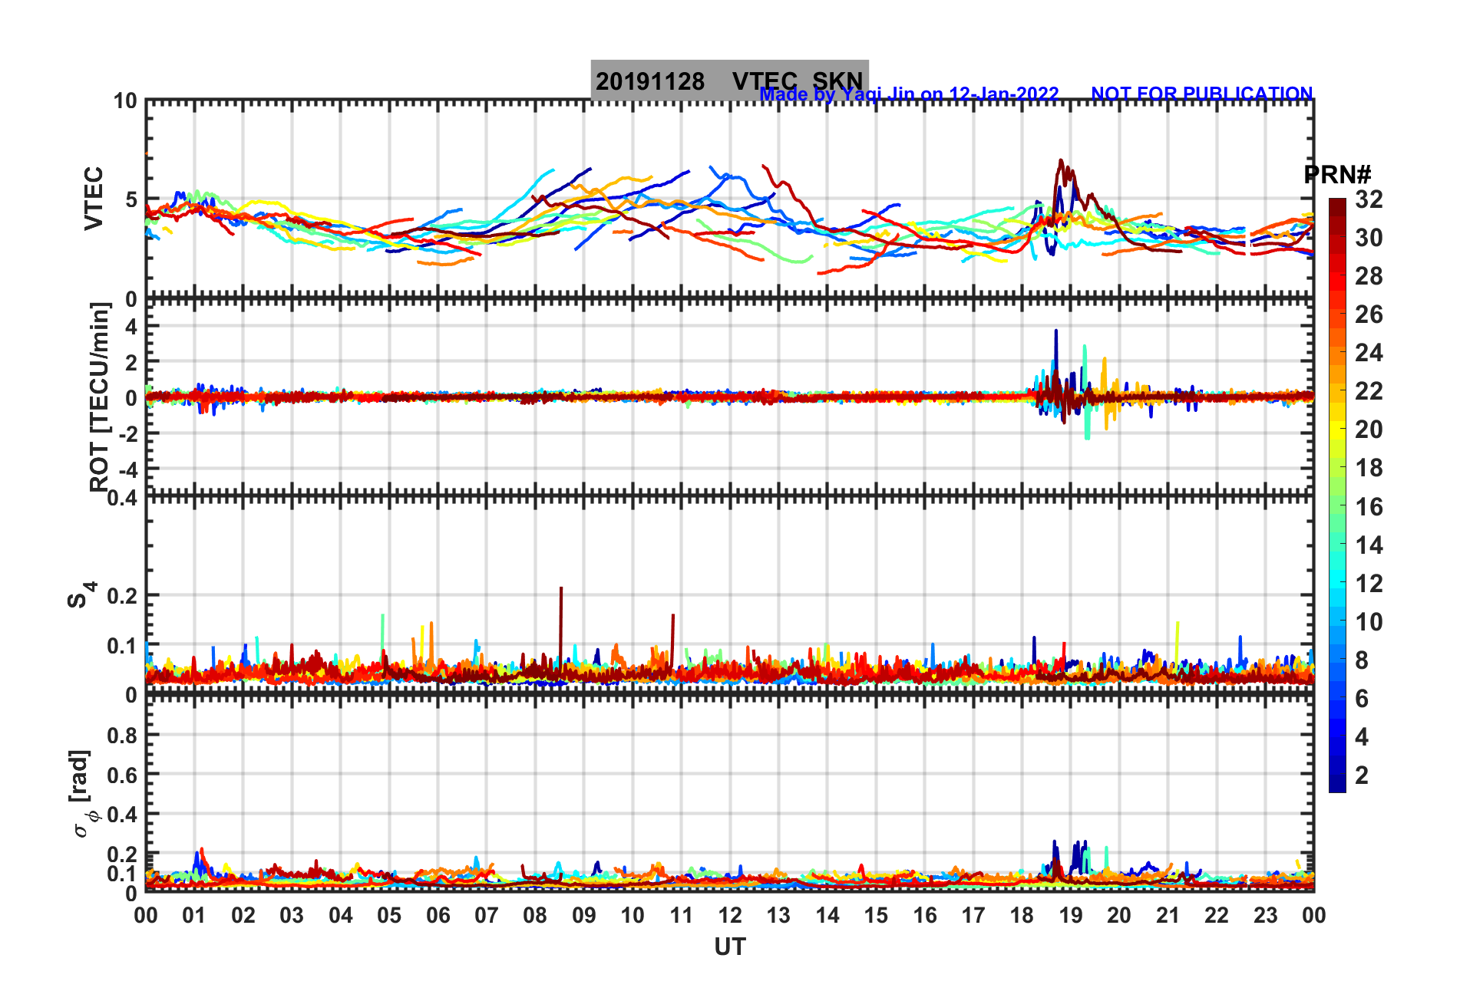Click x-axis hour label '09'
1460x991 pixels.
(x=584, y=916)
